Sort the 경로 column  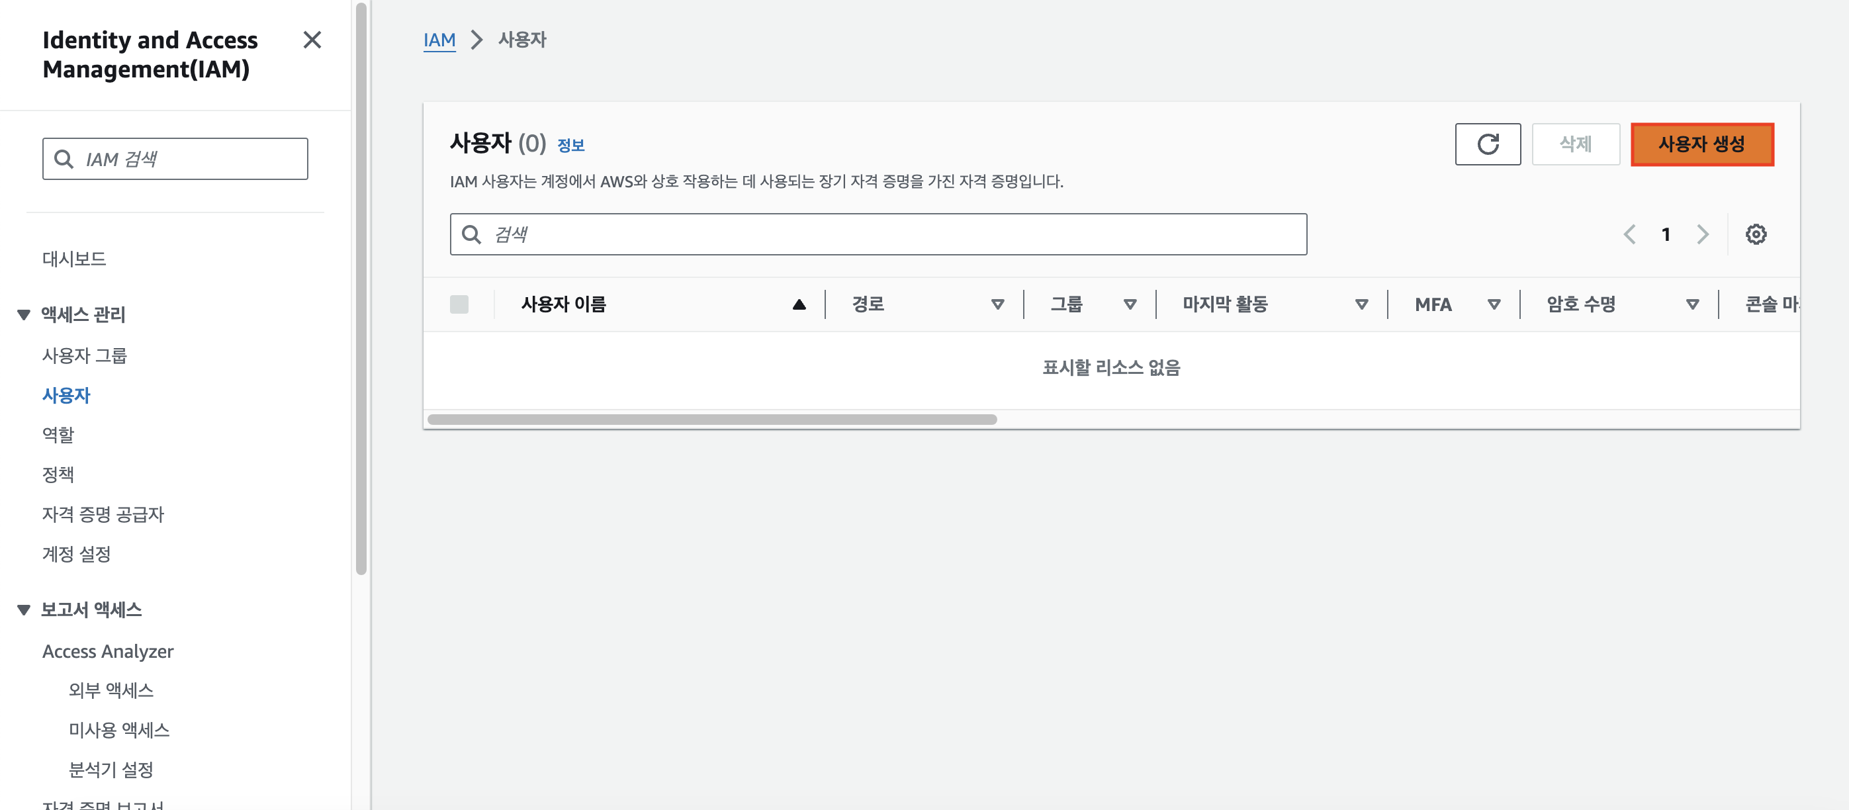[997, 304]
